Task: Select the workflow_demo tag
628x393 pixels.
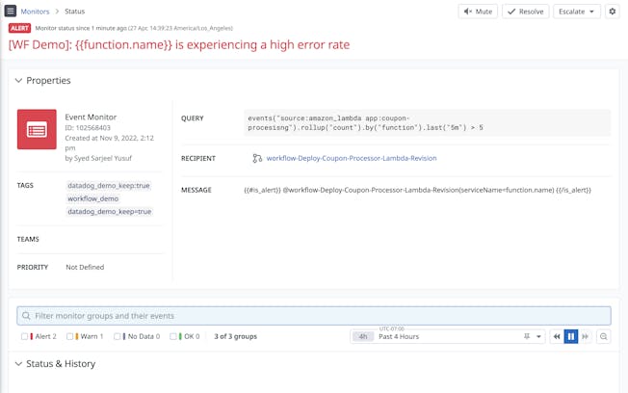Action: click(92, 198)
